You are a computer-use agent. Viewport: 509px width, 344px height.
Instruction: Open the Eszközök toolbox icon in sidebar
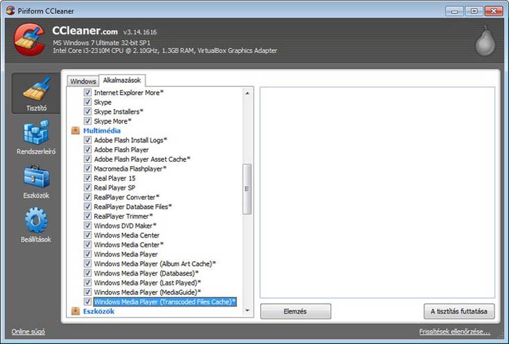tap(36, 177)
